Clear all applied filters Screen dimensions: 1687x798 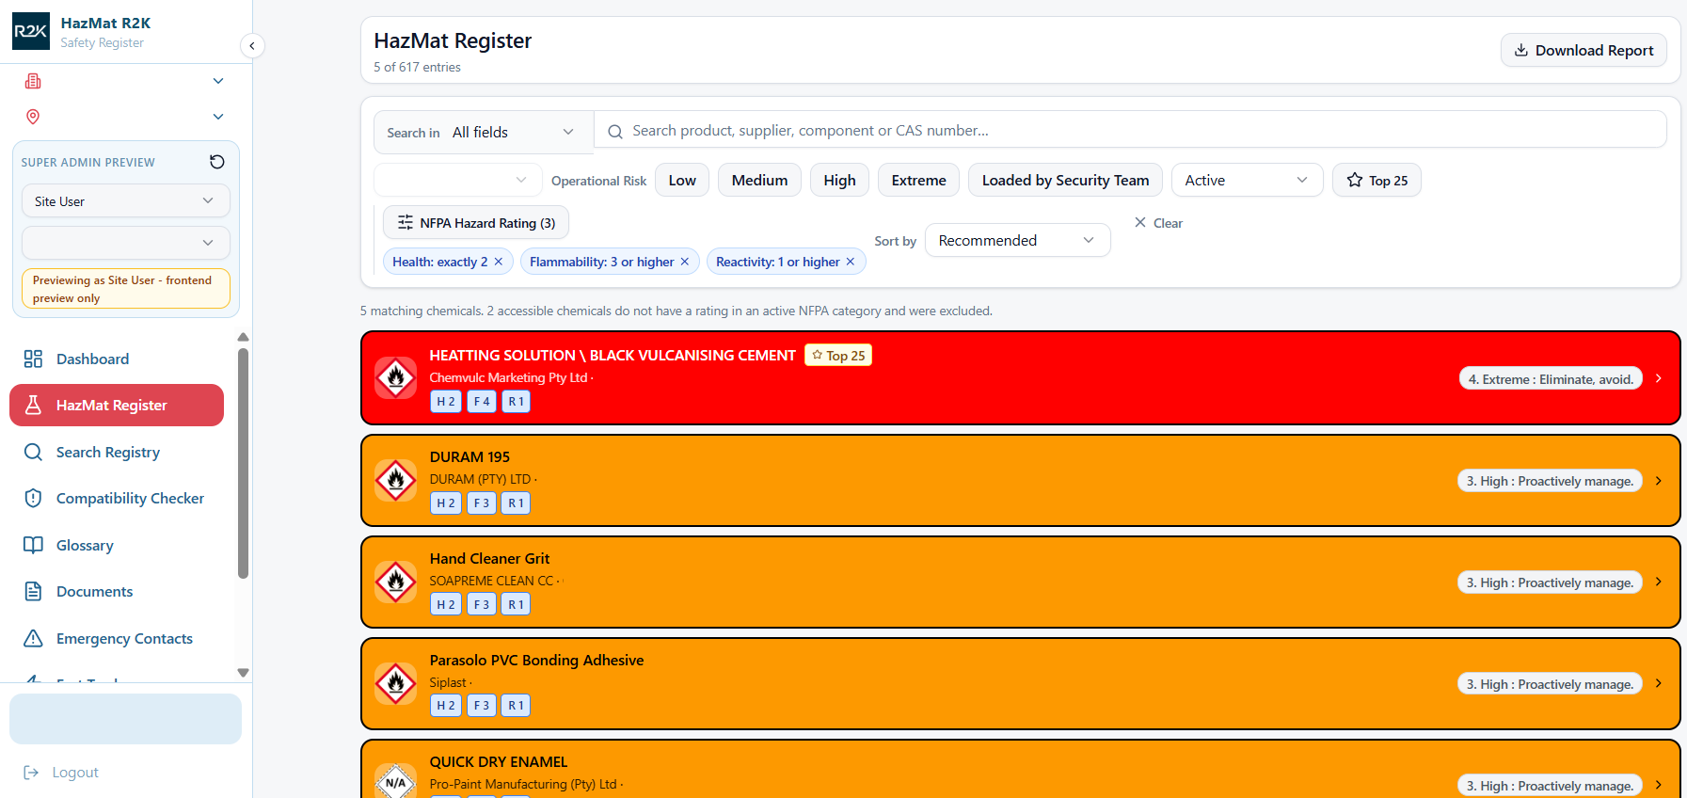click(1158, 223)
